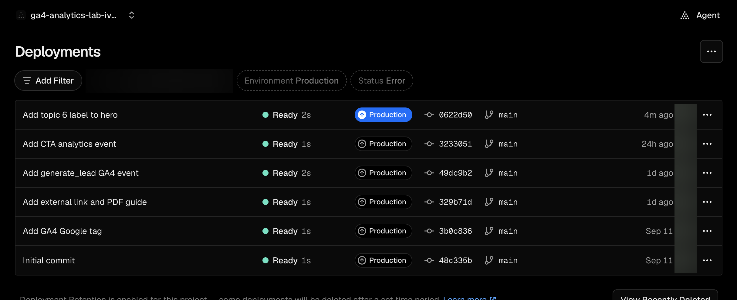Click the Production badge for 3b0c836
The width and height of the screenshot is (737, 300).
click(383, 231)
